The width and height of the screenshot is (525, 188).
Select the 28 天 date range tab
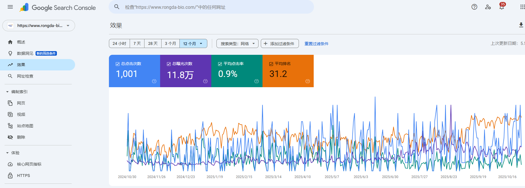153,43
